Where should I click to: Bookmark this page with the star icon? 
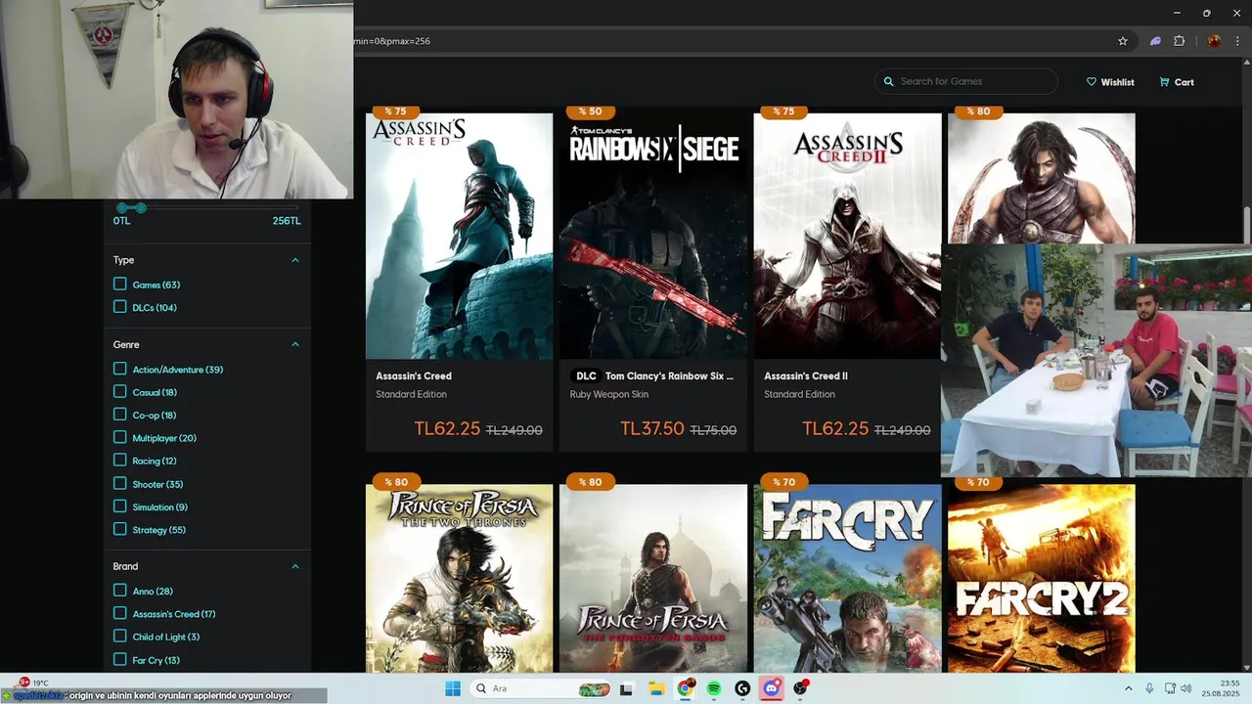(1123, 41)
